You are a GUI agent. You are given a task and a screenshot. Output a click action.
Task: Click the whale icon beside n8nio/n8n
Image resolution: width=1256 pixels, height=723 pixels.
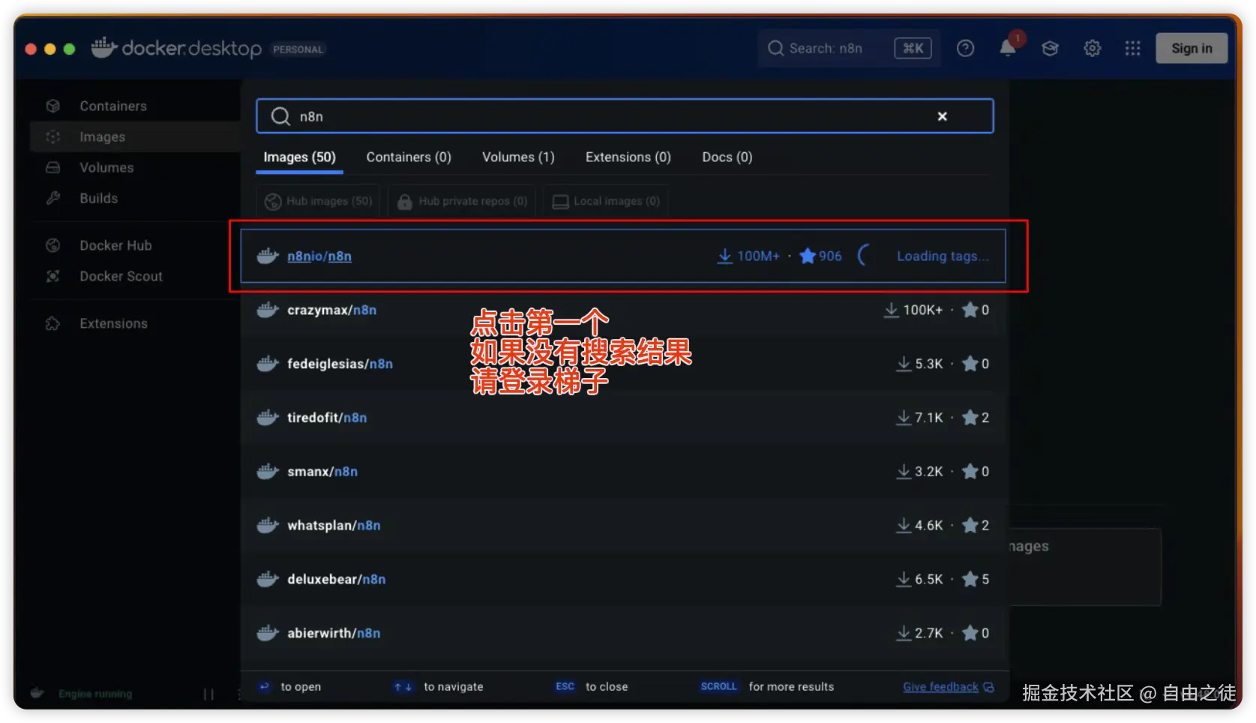pyautogui.click(x=268, y=256)
